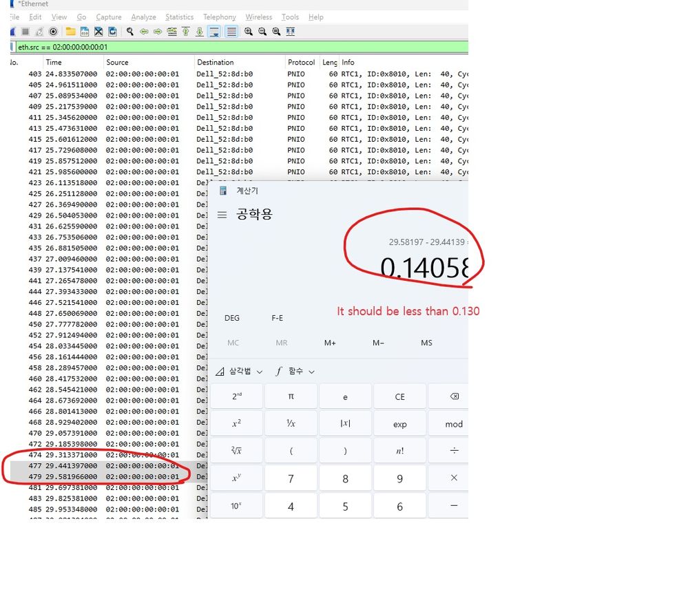
Task: Go back to previous packet arrow
Action: click(x=144, y=32)
